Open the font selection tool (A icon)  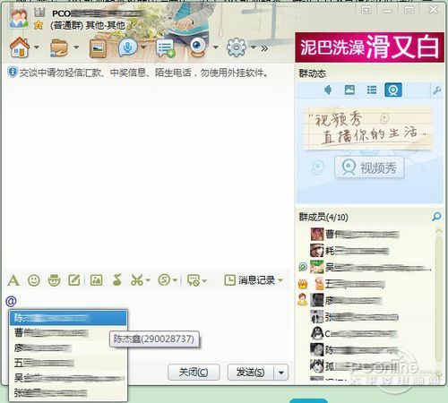(x=13, y=280)
